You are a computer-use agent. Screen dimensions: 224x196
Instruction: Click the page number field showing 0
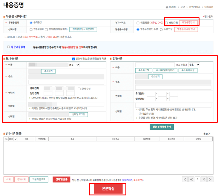coord(197,179)
